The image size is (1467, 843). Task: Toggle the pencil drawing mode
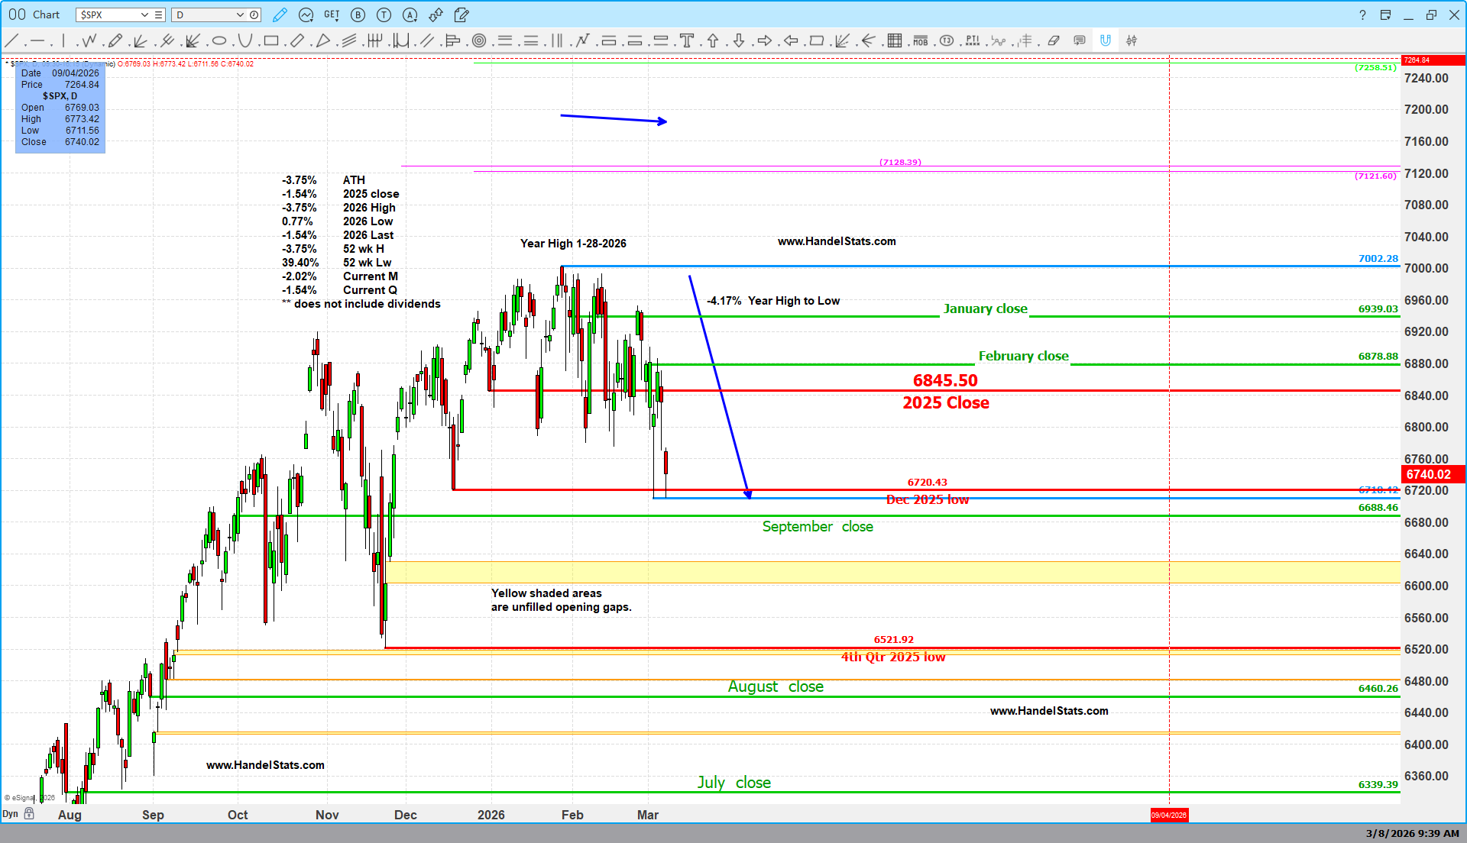[x=280, y=15]
